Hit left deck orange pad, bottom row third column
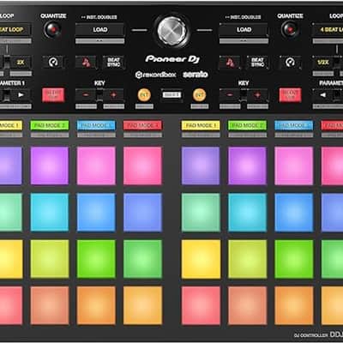The height and width of the screenshot is (343, 343). (96, 305)
